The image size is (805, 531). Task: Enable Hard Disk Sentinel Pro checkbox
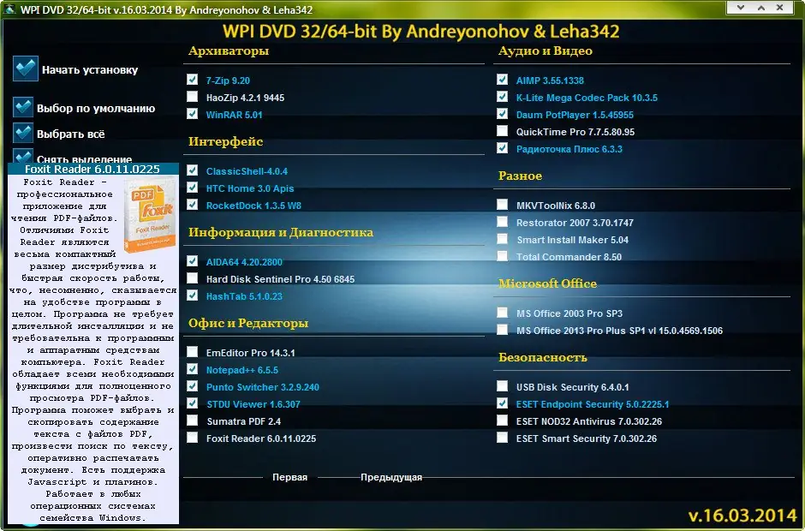click(192, 277)
